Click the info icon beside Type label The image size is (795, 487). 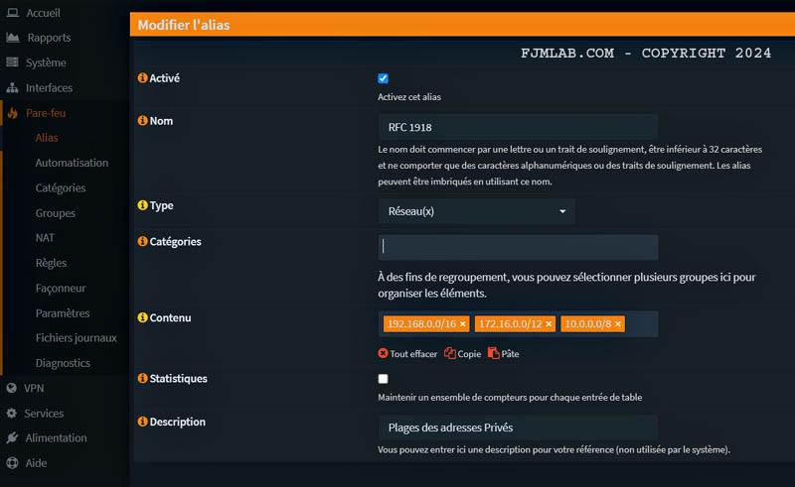pos(142,206)
